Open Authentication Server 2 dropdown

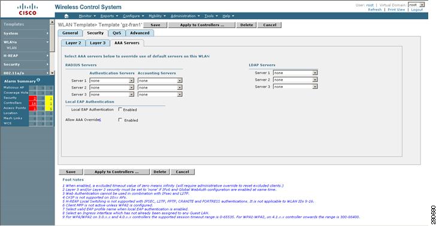pos(112,87)
